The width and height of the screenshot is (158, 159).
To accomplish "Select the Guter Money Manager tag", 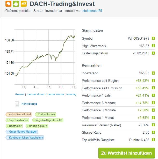I will coord(22,132).
